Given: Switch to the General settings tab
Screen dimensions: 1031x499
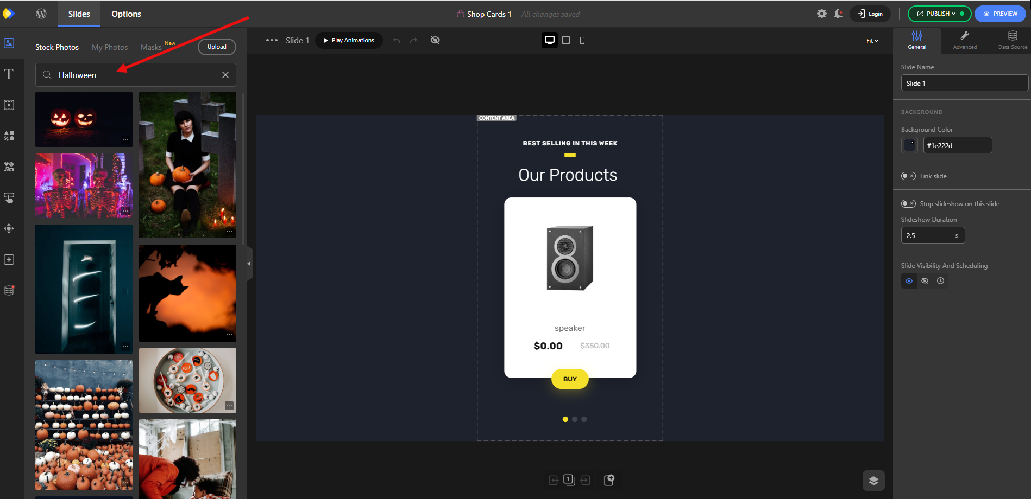Looking at the screenshot, I should click(917, 40).
